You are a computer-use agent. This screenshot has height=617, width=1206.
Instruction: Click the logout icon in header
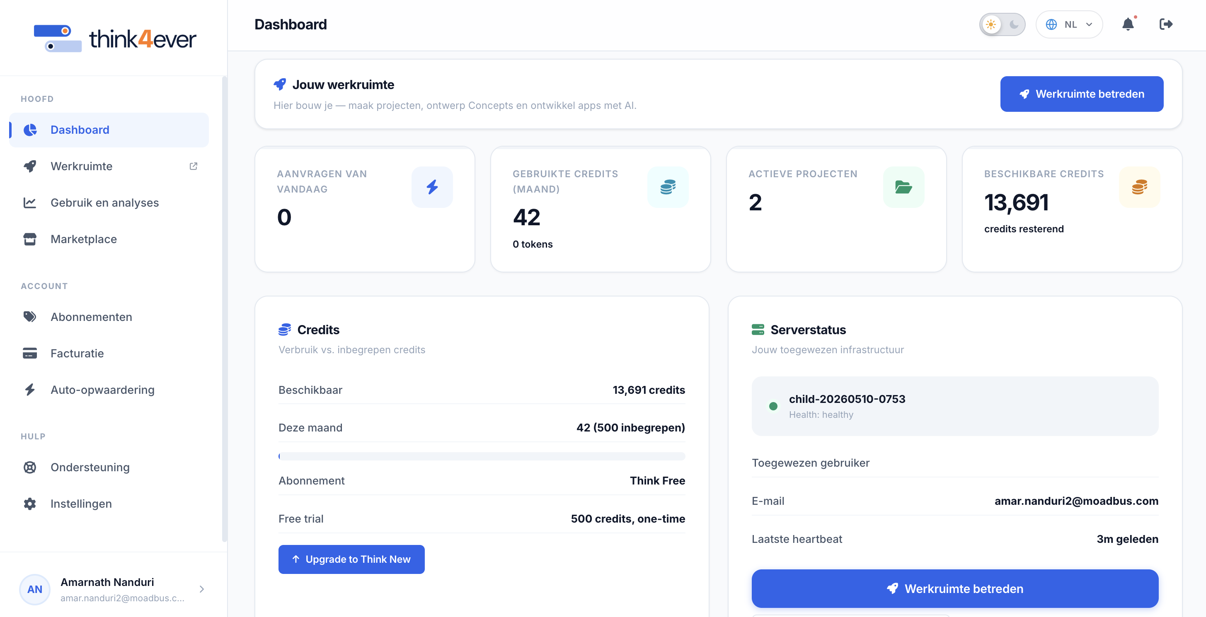(x=1166, y=24)
